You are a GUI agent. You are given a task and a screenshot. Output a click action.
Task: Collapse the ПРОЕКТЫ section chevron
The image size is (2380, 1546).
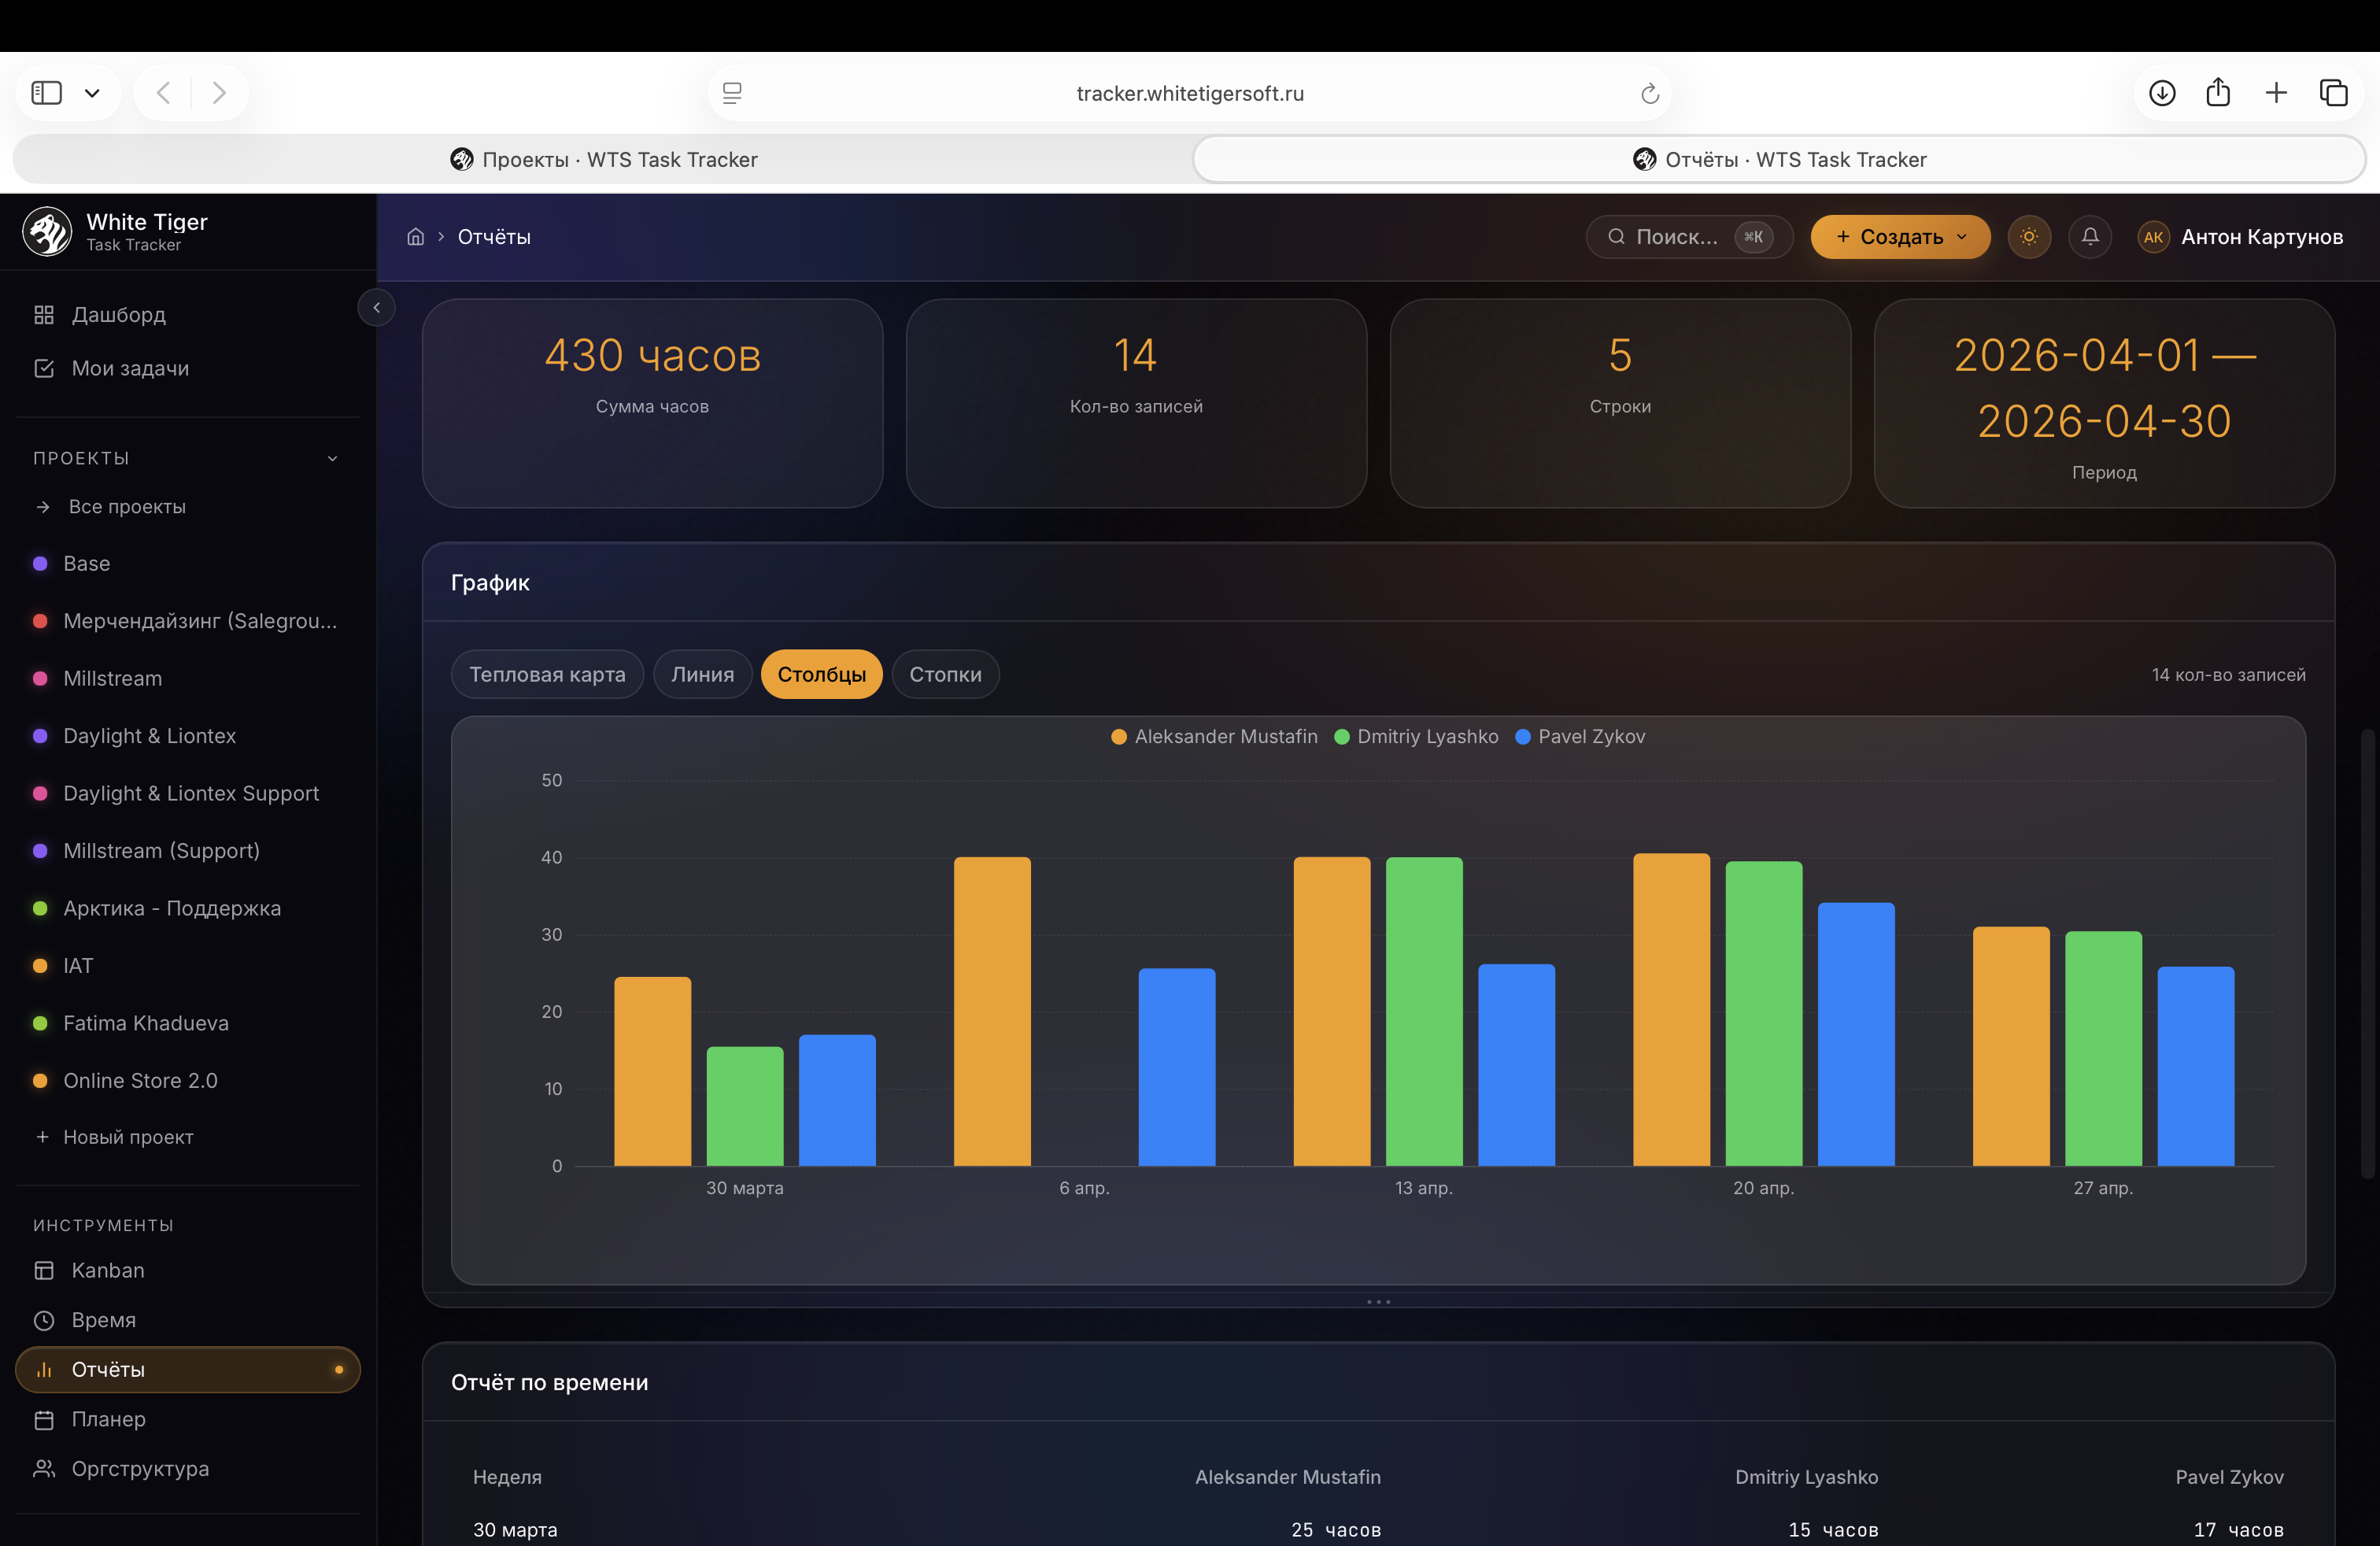pos(333,458)
